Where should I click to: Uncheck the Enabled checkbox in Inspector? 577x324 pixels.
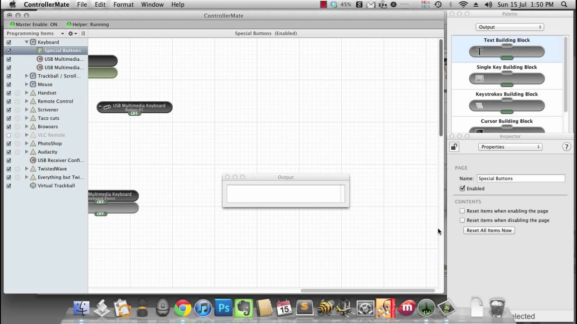(462, 189)
